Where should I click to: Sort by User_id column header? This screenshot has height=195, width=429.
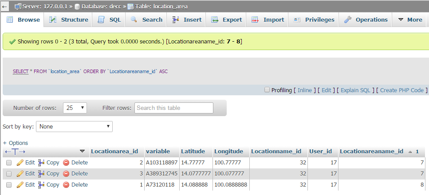point(320,151)
